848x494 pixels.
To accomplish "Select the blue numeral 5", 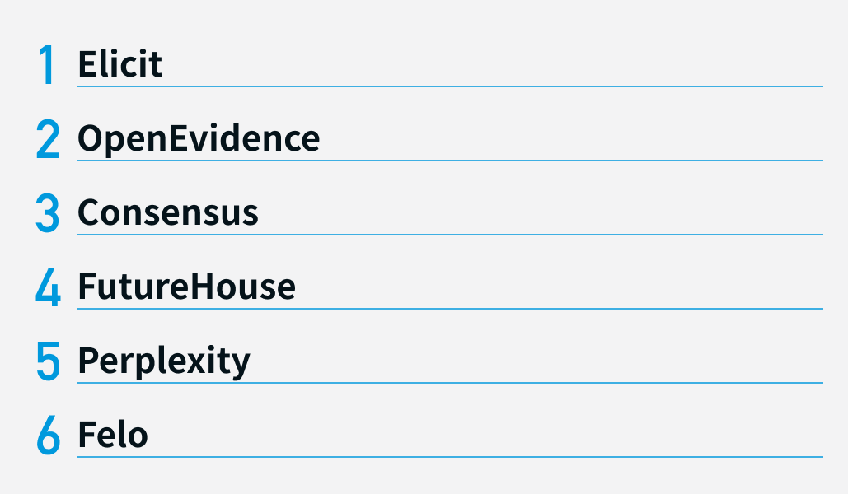I will pyautogui.click(x=48, y=361).
